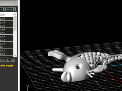The image size is (122, 91).
Task: Click the DWT column header
Action: tap(5, 15)
